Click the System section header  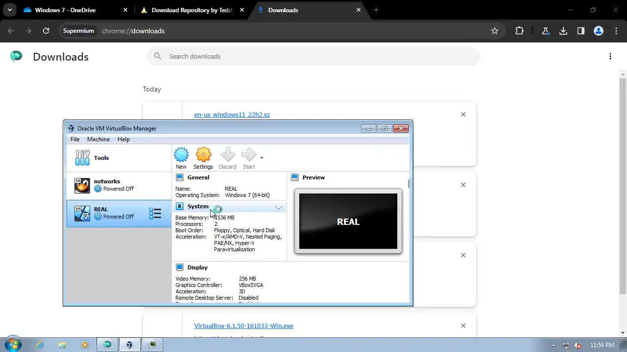[x=229, y=207]
